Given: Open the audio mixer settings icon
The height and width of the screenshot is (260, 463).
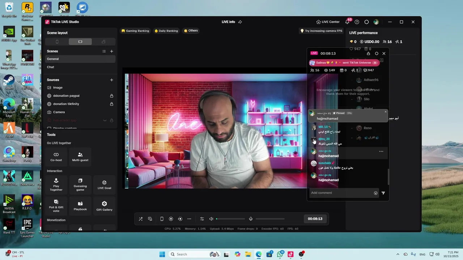Looking at the screenshot, I should pyautogui.click(x=202, y=219).
